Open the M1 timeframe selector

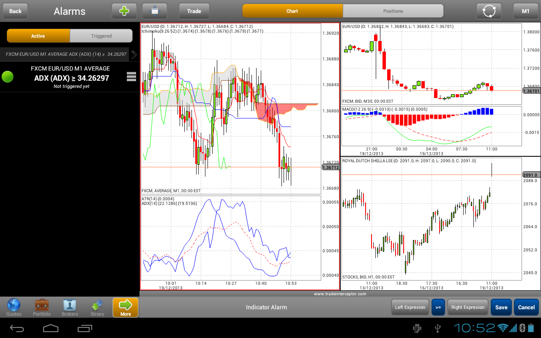pos(525,11)
